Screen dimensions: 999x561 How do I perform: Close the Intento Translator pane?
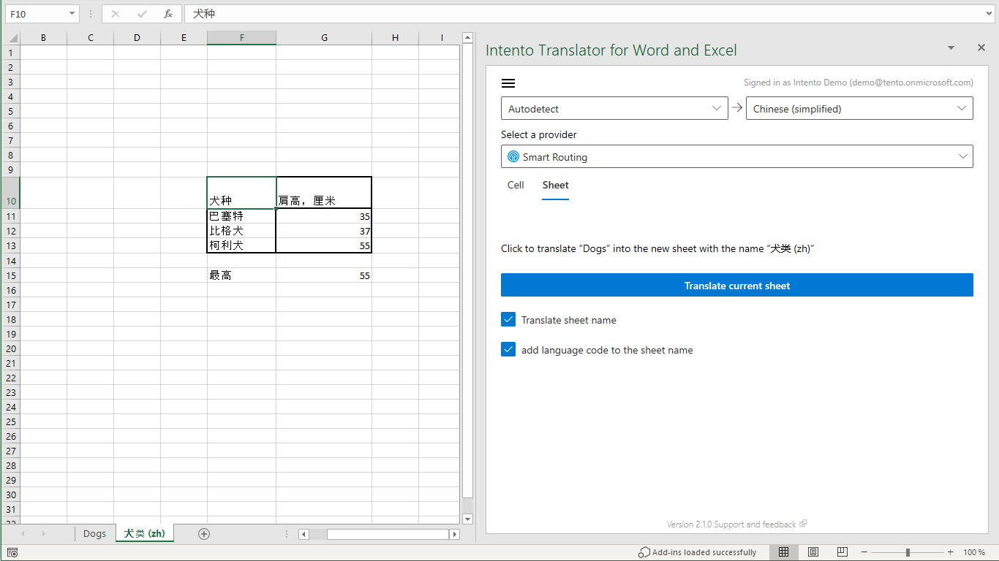(981, 47)
